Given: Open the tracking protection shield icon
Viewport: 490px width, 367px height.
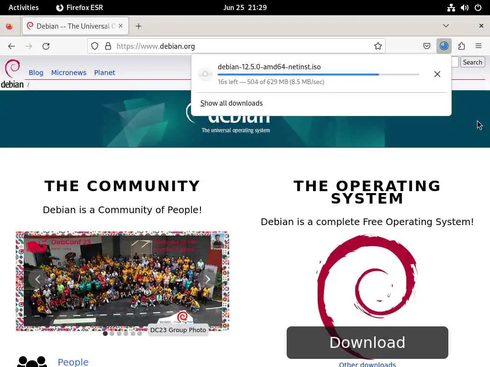Looking at the screenshot, I should [95, 46].
